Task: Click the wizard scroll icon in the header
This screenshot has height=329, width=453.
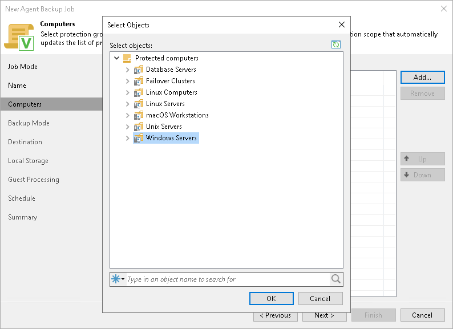Action: tap(19, 37)
